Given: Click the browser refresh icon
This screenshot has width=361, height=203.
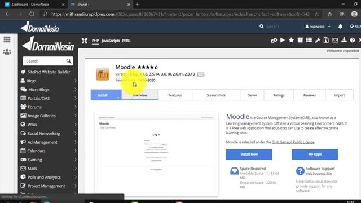Looking at the screenshot, I should (x=32, y=14).
